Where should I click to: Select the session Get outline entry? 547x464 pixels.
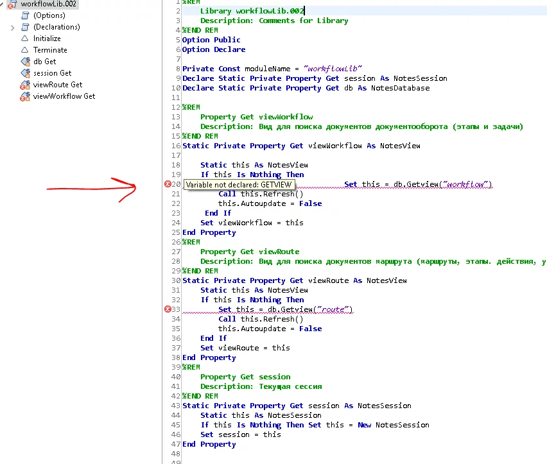point(52,73)
